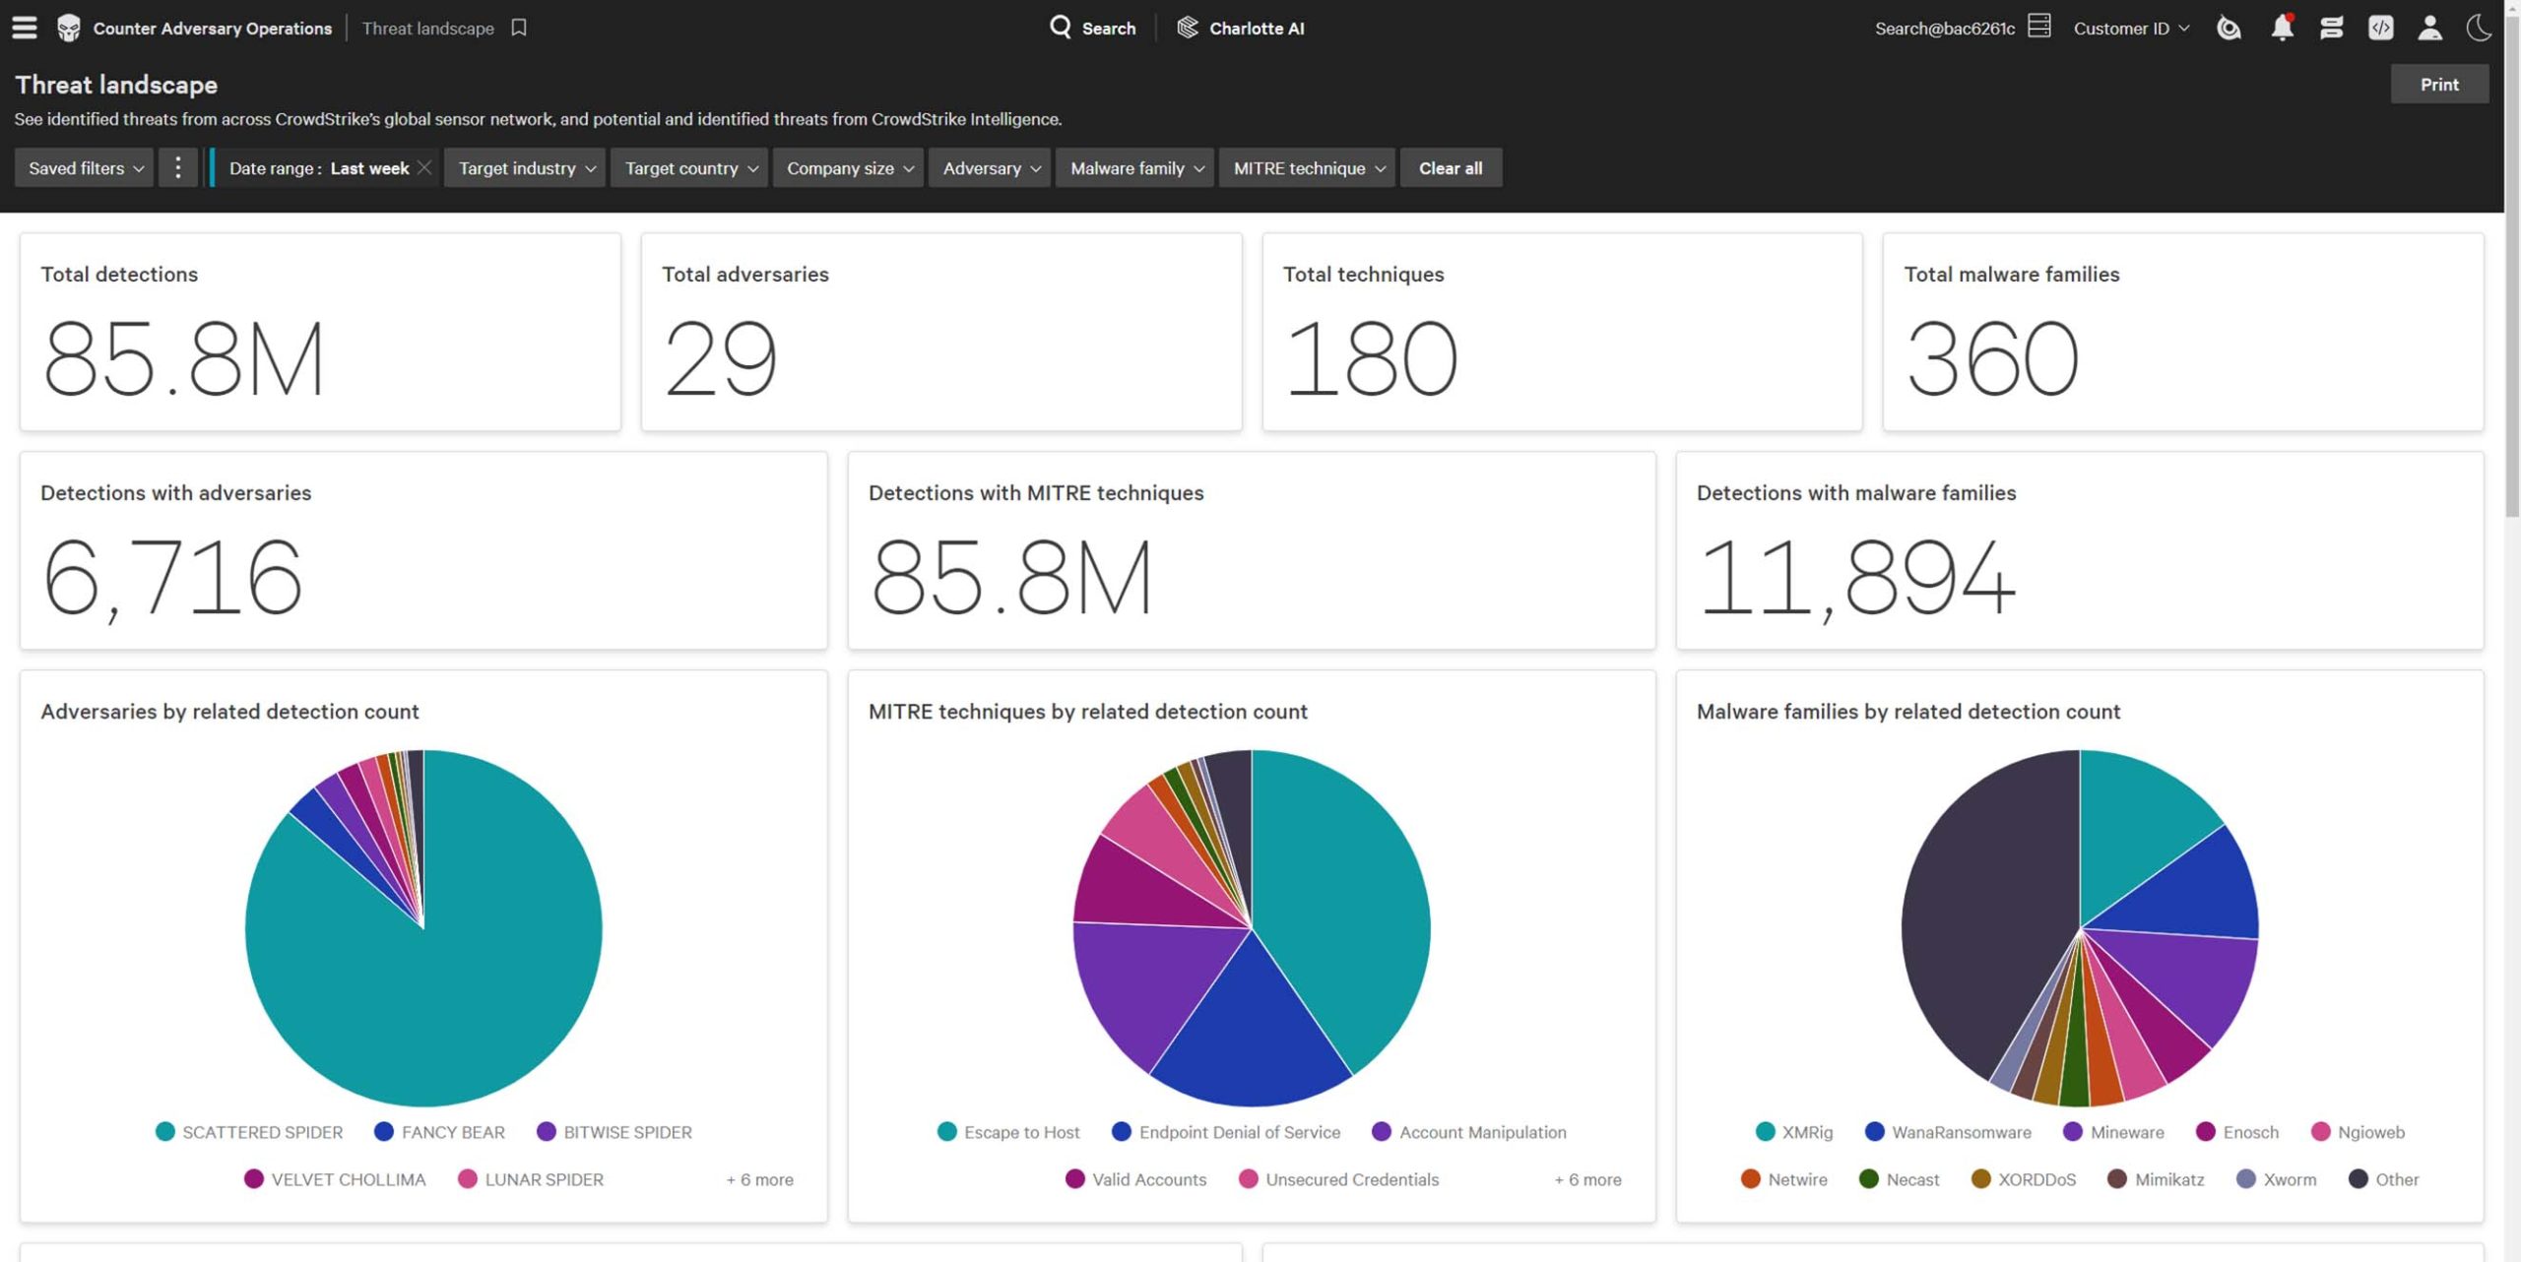Image resolution: width=2521 pixels, height=1262 pixels.
Task: Toggle XMRig legend entry
Action: point(1794,1131)
